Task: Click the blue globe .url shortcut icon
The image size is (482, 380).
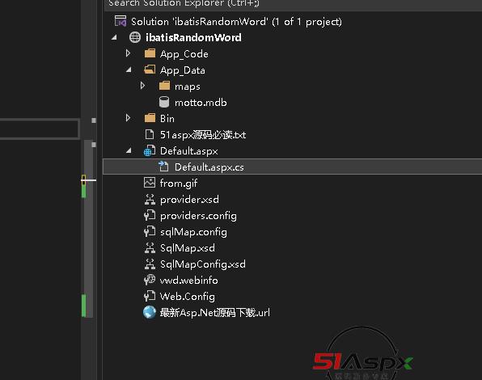Action: [150, 312]
